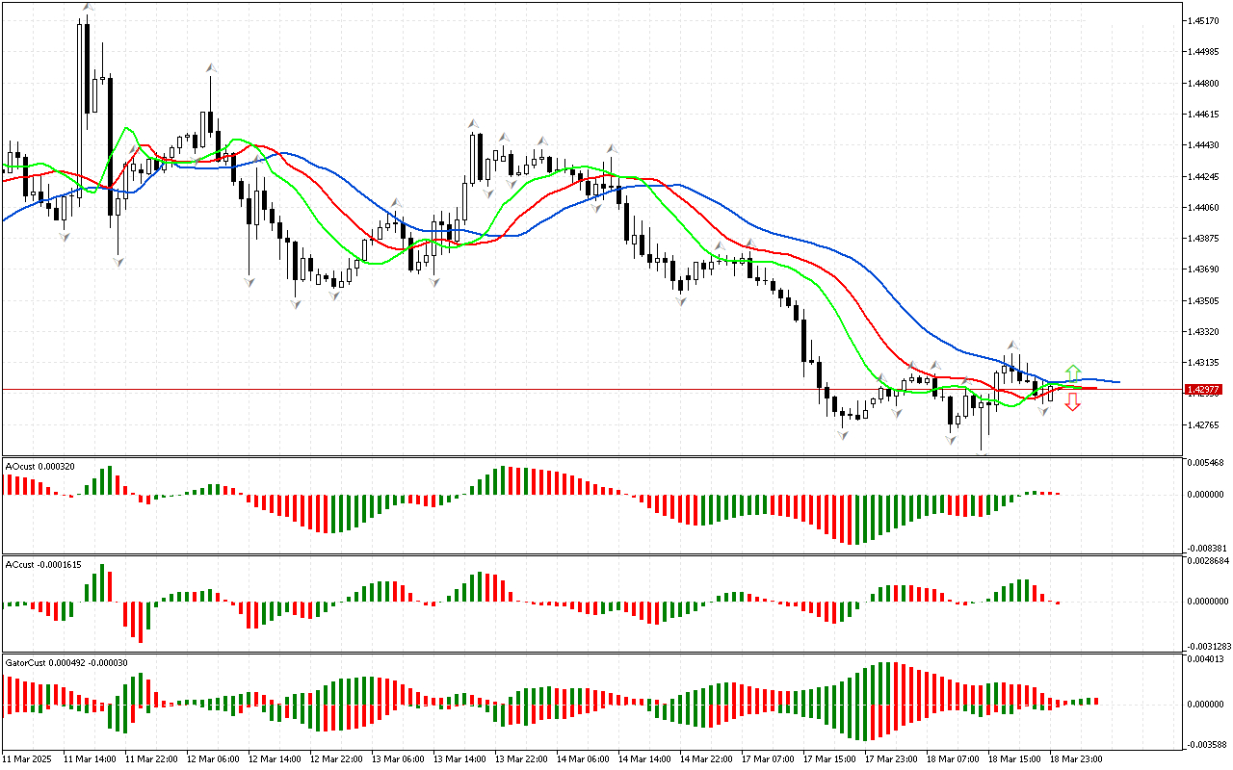Click the 18 Mar 15:00 time label
The width and height of the screenshot is (1233, 770).
(1015, 759)
